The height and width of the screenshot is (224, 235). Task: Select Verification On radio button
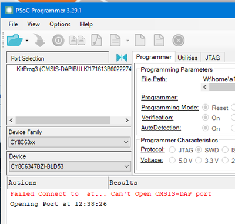pyautogui.click(x=205, y=118)
